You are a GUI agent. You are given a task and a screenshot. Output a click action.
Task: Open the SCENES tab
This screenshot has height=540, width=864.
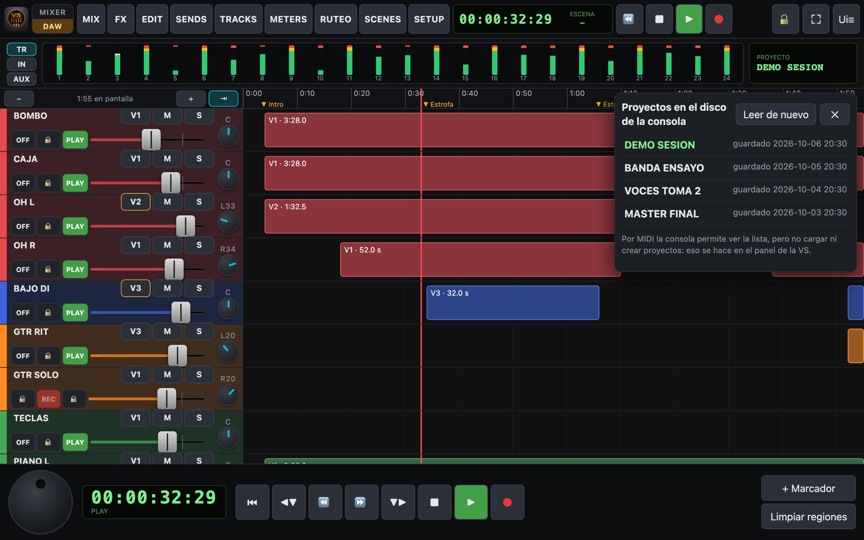[382, 19]
